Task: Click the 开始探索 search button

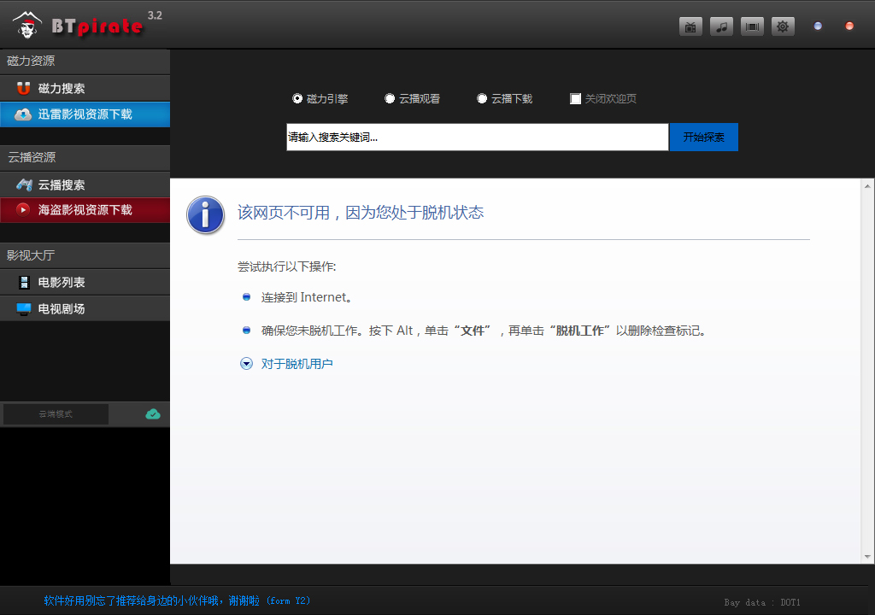Action: [703, 137]
